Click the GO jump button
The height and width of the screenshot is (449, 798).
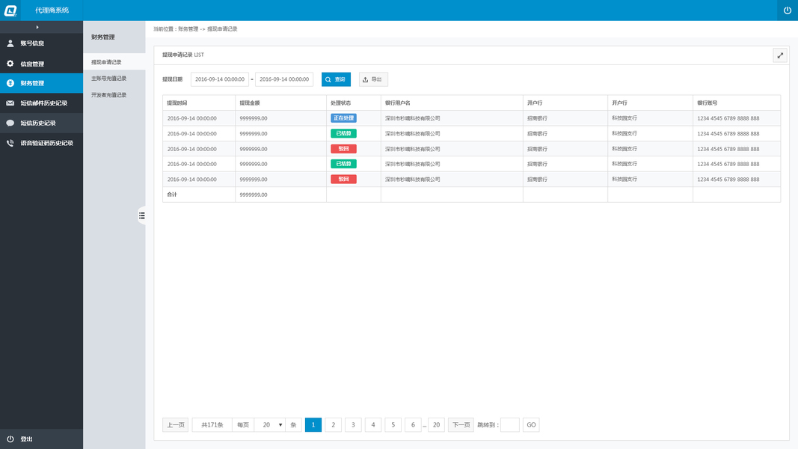point(531,424)
